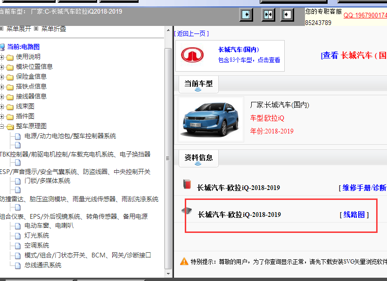Click the document icon beside 电动车窗、电喇叭

18,226
